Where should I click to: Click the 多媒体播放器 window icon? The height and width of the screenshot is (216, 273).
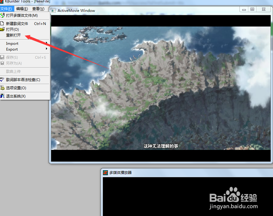click(105, 173)
